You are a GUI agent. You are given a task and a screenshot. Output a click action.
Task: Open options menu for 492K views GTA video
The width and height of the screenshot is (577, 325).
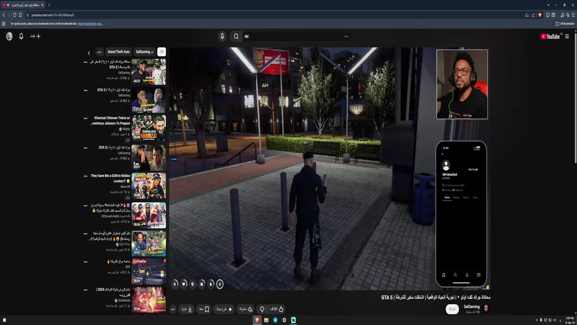point(86,90)
